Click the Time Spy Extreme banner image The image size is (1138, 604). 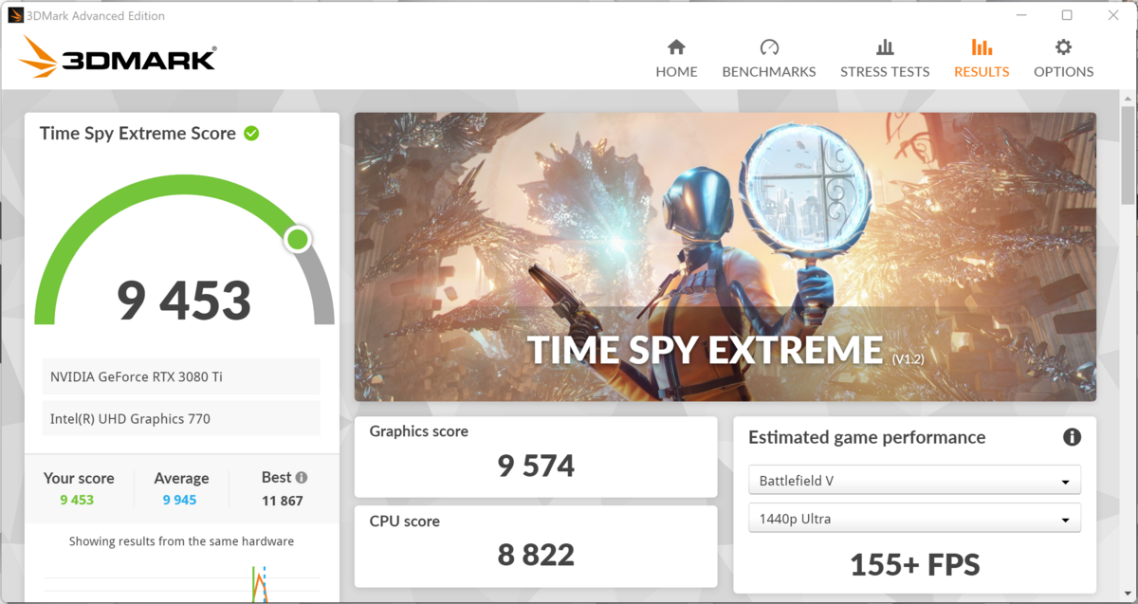pos(725,257)
